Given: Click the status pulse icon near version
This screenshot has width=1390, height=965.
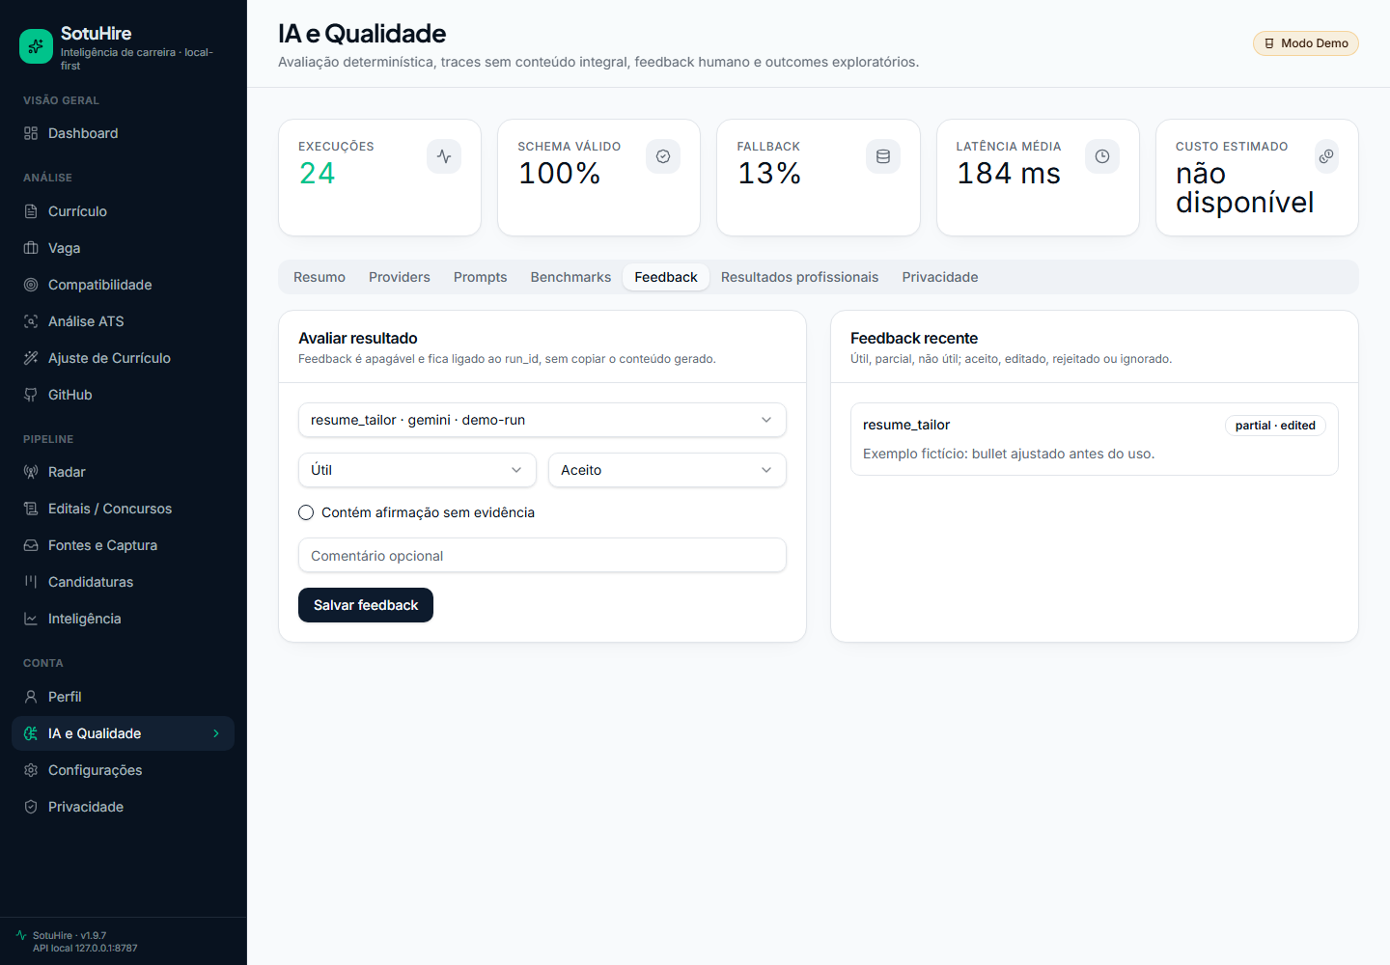Looking at the screenshot, I should (x=21, y=935).
